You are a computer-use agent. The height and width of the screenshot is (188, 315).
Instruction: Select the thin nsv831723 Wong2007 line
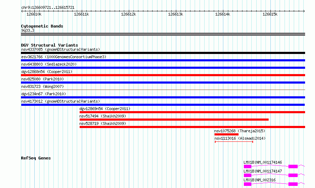click(x=163, y=90)
